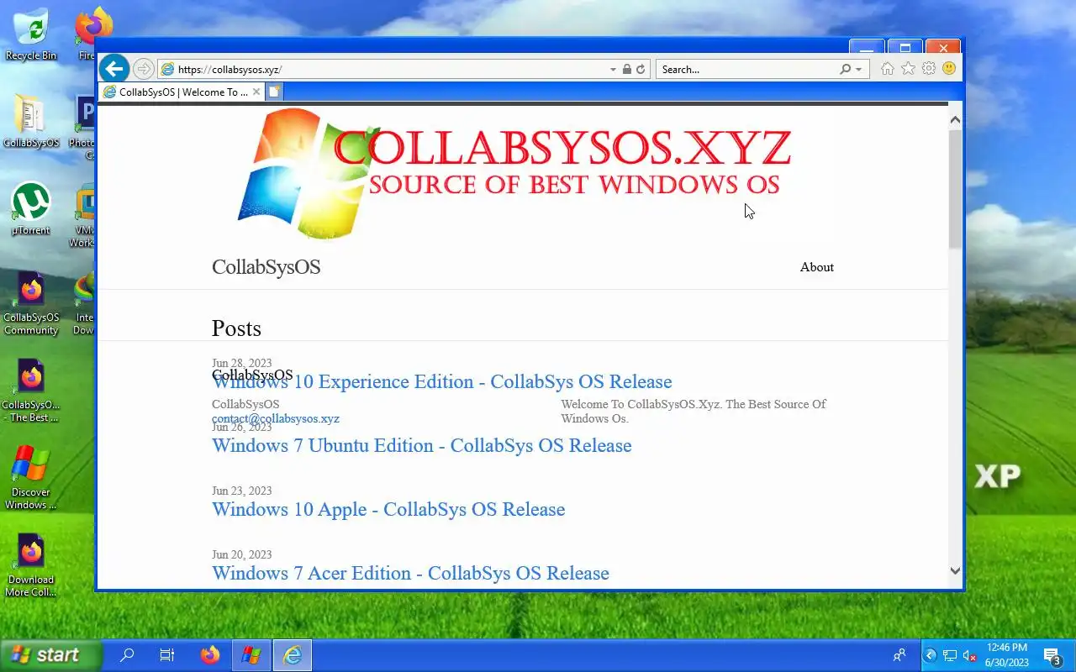Viewport: 1076px width, 672px height.
Task: Click the CollabSysOS.xyz banner logo image
Action: (x=514, y=173)
